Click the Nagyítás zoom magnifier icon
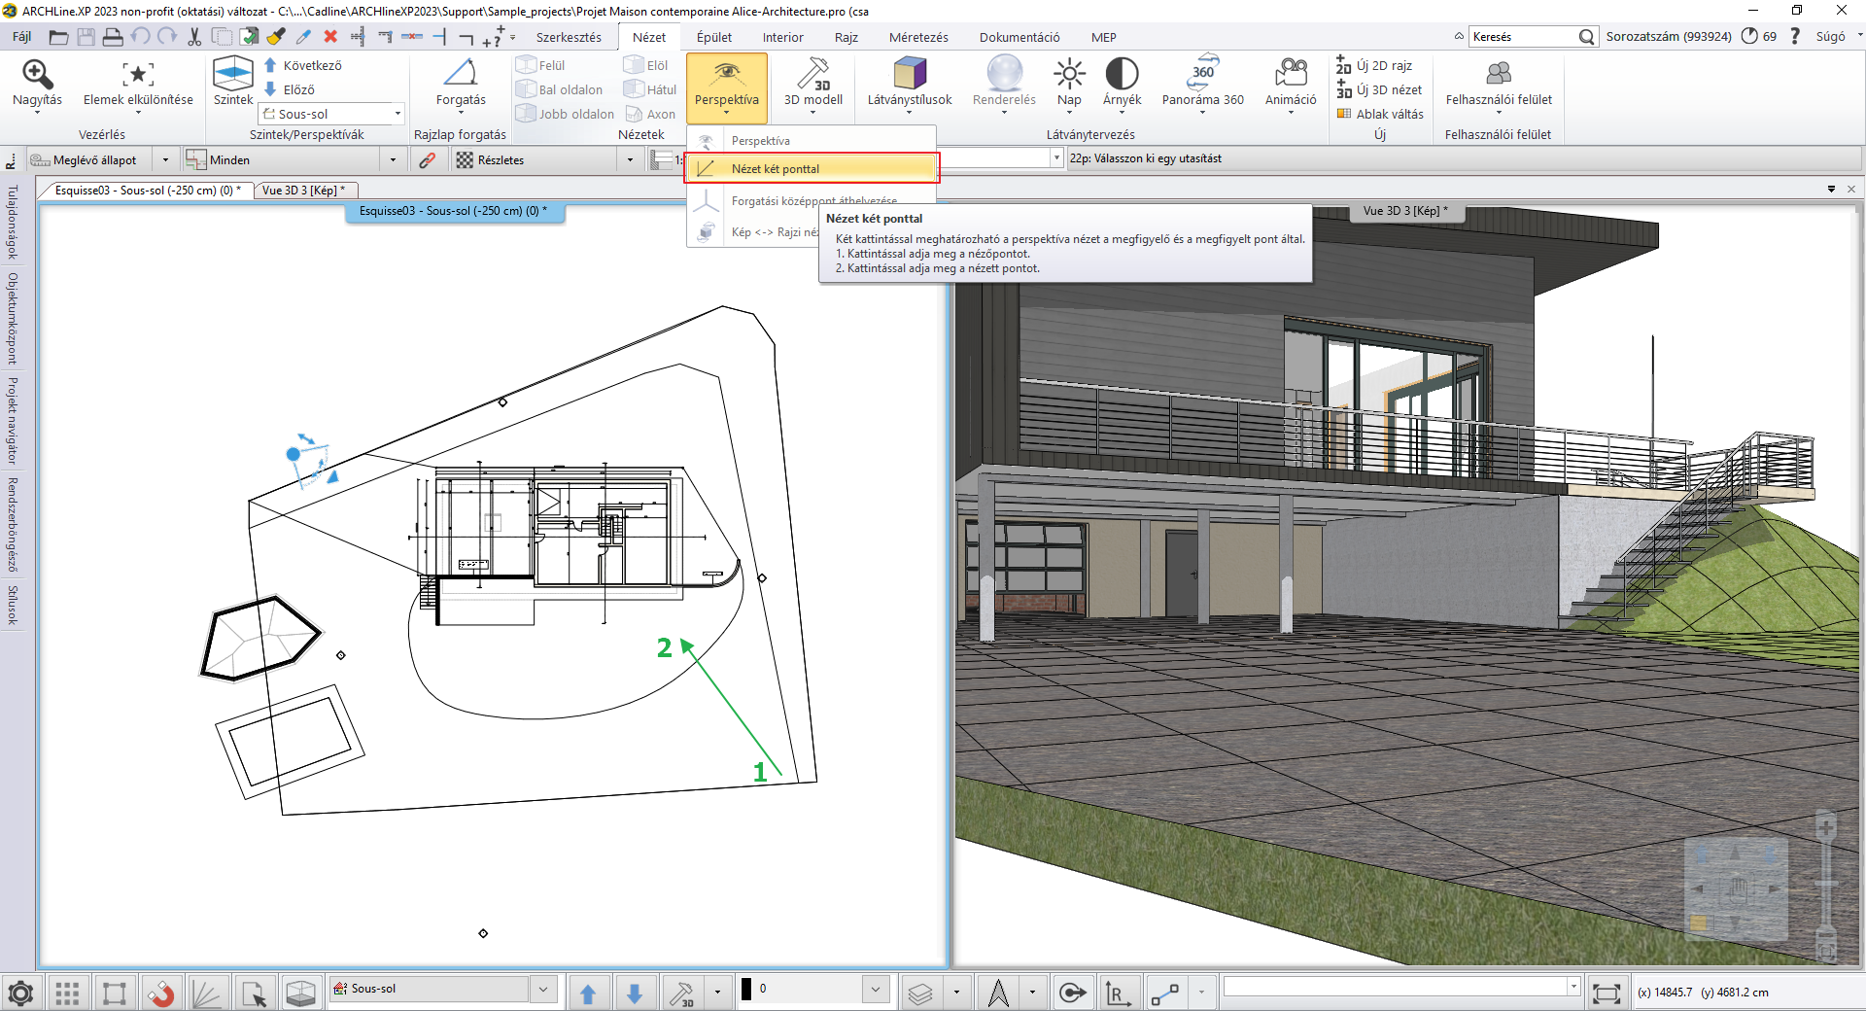The height and width of the screenshot is (1011, 1866). click(37, 75)
